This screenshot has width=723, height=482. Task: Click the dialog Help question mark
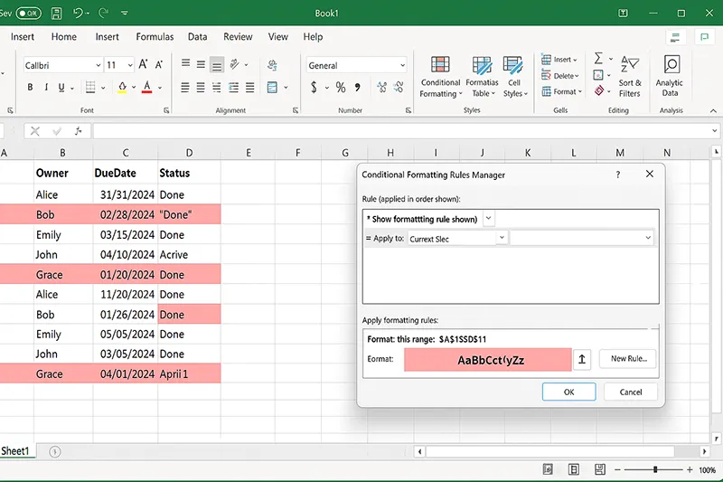pyautogui.click(x=618, y=175)
